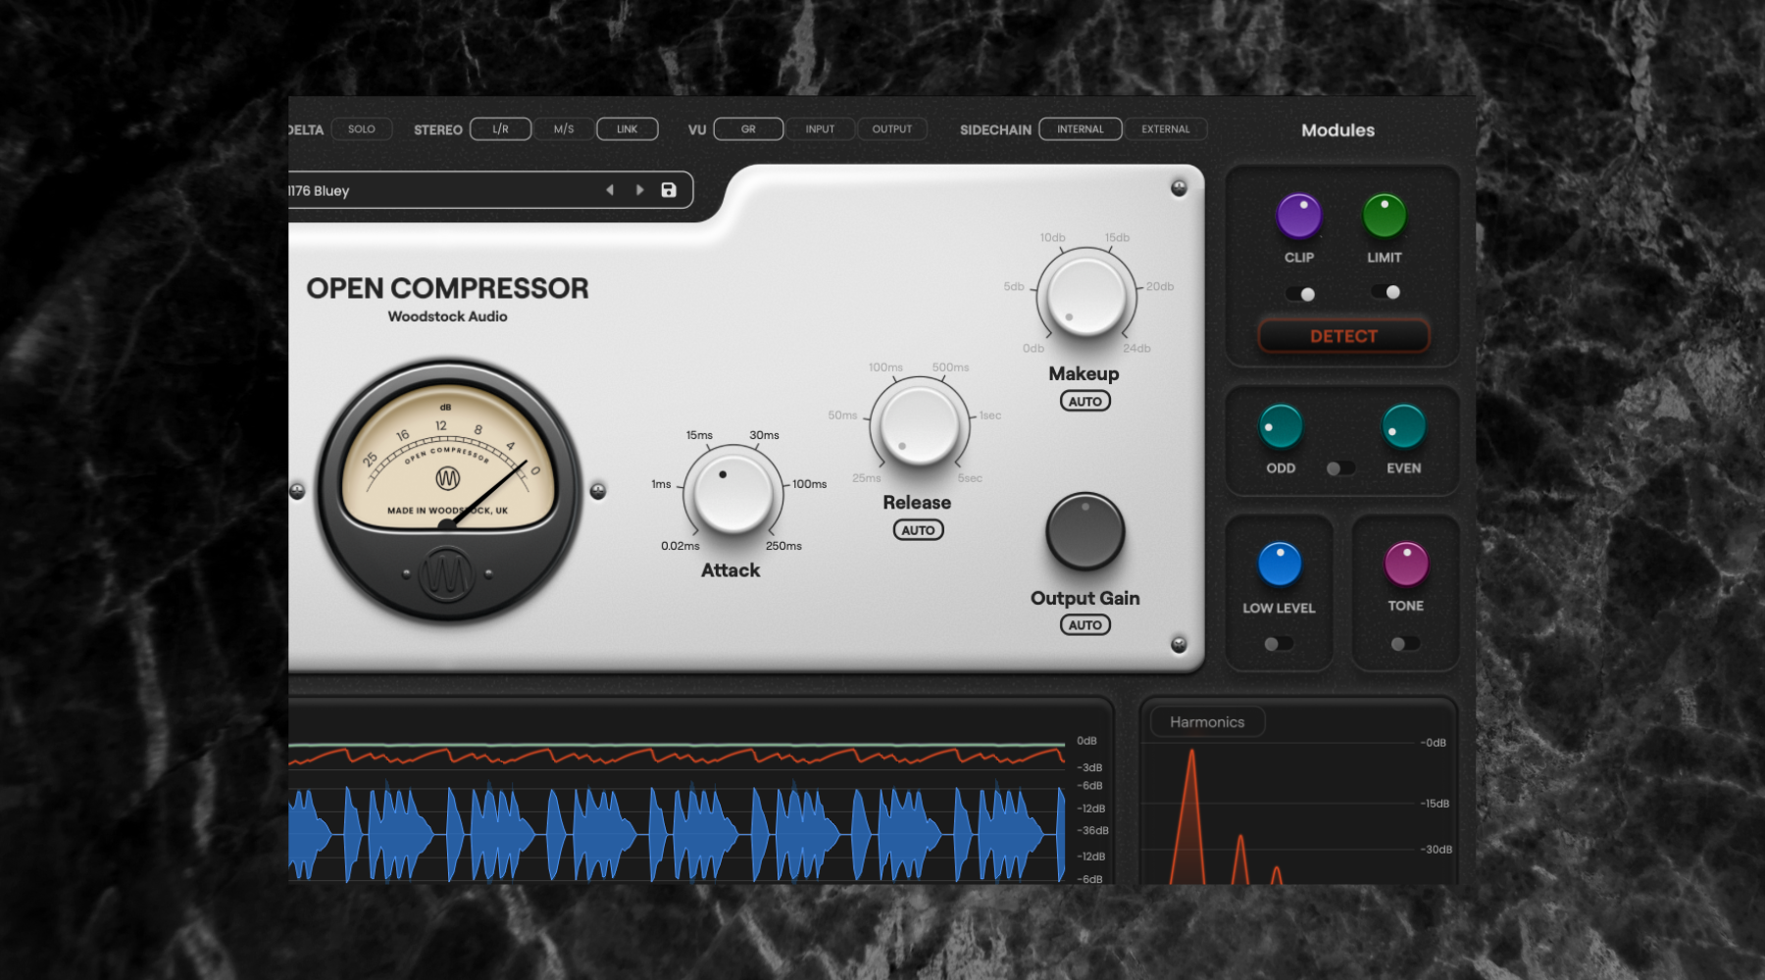Enable Makeup AUTO mode

(x=1085, y=401)
